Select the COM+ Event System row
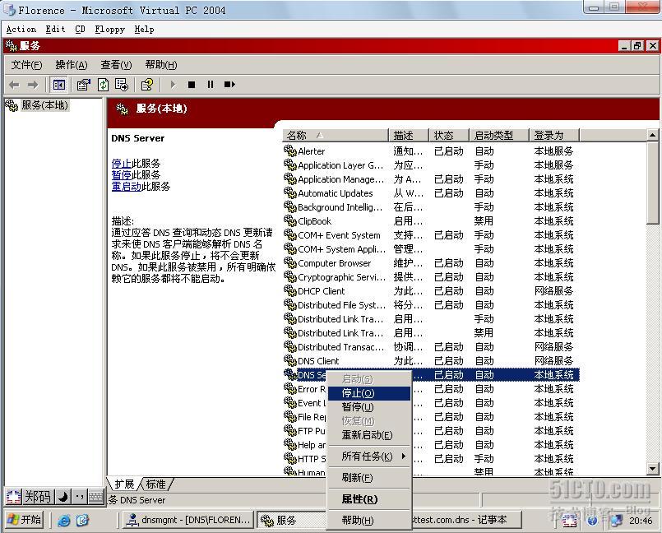The height and width of the screenshot is (533, 662). pos(431,234)
